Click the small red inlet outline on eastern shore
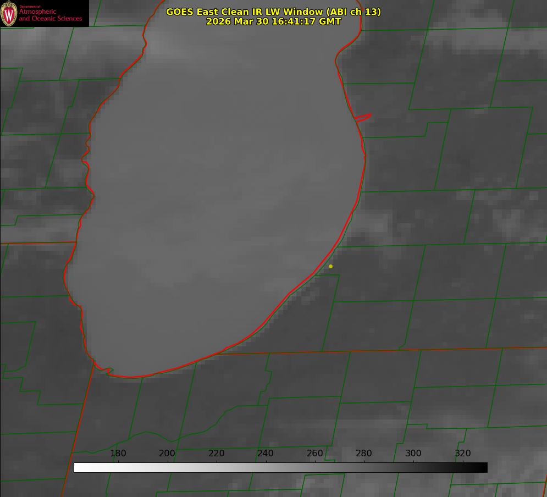Image resolution: width=547 pixels, height=497 pixels. 363,118
